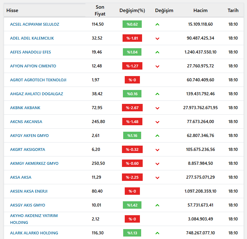Click the red down arrow for AFYON
247x239 pixels.
click(157, 66)
